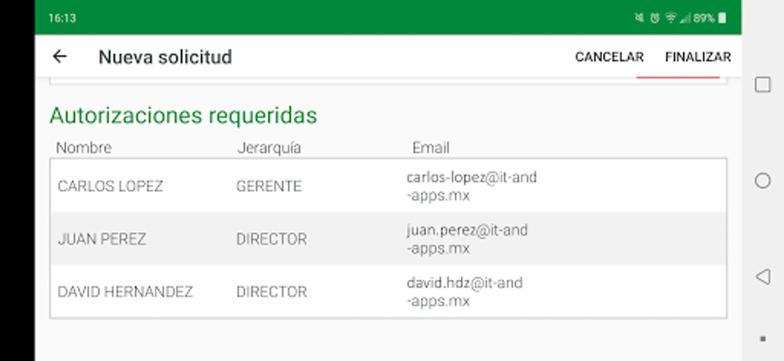Tap Android home circle icon

pos(762,181)
